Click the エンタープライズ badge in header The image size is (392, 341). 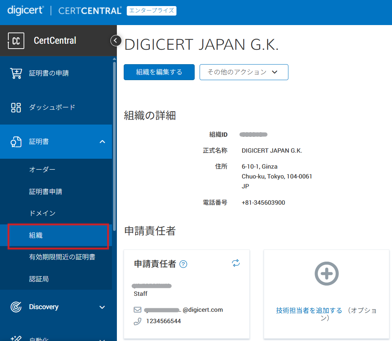click(151, 11)
